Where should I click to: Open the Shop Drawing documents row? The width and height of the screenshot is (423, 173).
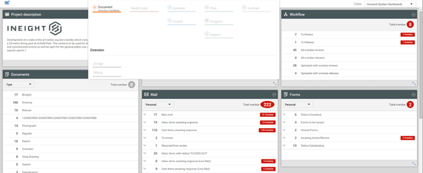point(70,156)
